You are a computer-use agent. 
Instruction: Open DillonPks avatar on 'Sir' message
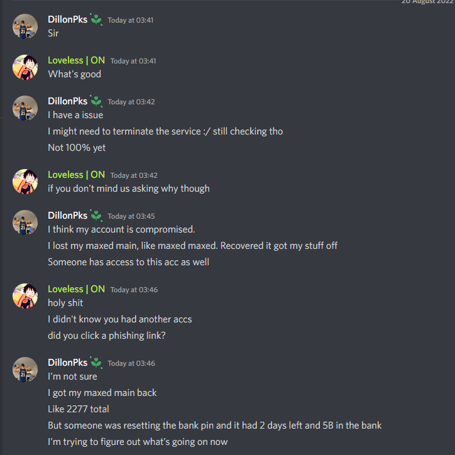[x=25, y=26]
